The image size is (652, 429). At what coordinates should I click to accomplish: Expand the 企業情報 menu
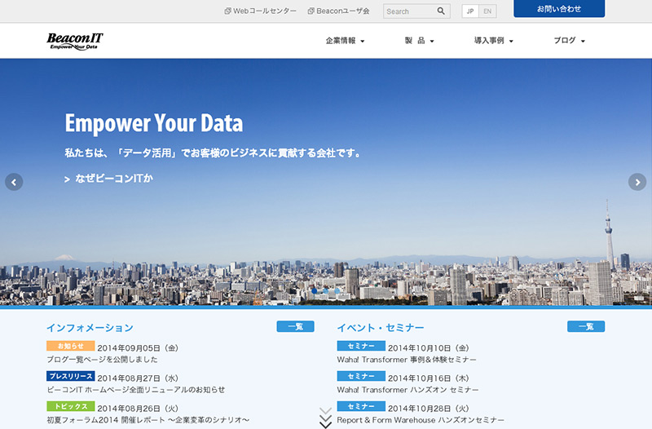[345, 41]
